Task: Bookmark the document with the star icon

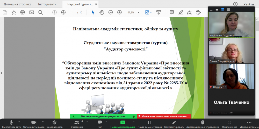Action: 14,12
